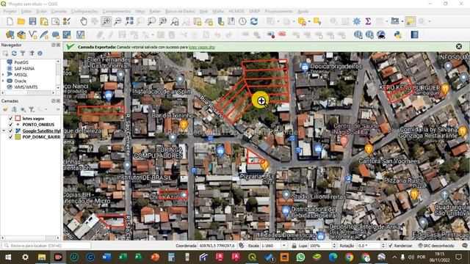470x264 pixels.
Task: Open the Processing Toolbox gear icon
Action: (357, 21)
